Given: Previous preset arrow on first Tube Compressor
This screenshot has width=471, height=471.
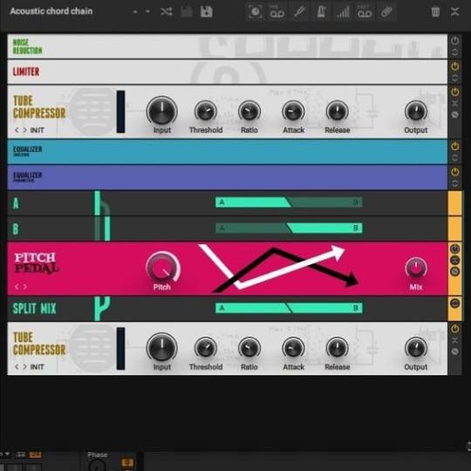Looking at the screenshot, I should click(17, 130).
